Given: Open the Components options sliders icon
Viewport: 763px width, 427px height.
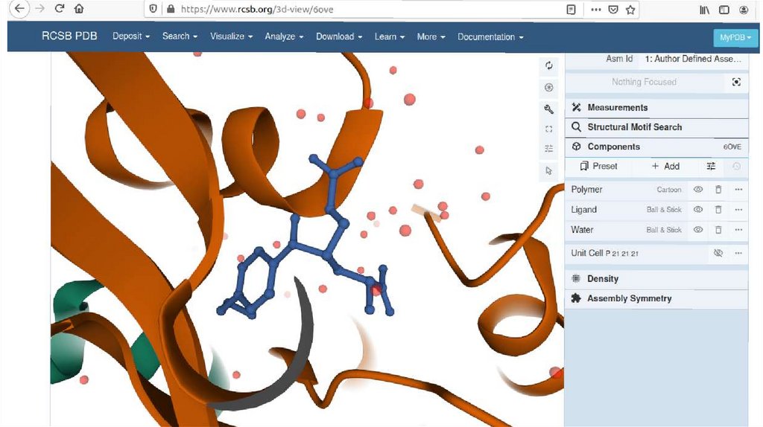Looking at the screenshot, I should [x=711, y=167].
